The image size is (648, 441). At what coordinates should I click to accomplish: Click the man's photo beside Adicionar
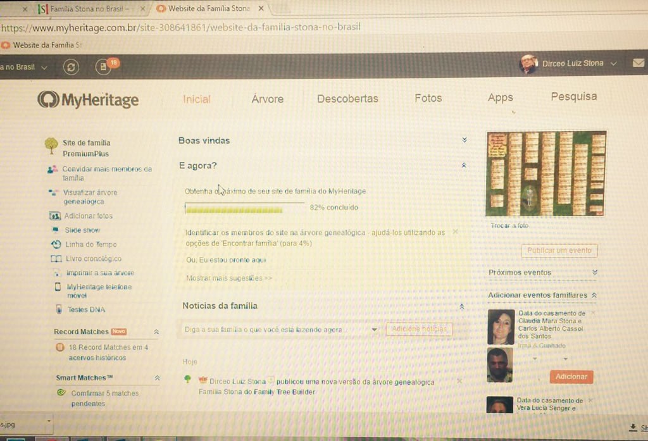[500, 365]
